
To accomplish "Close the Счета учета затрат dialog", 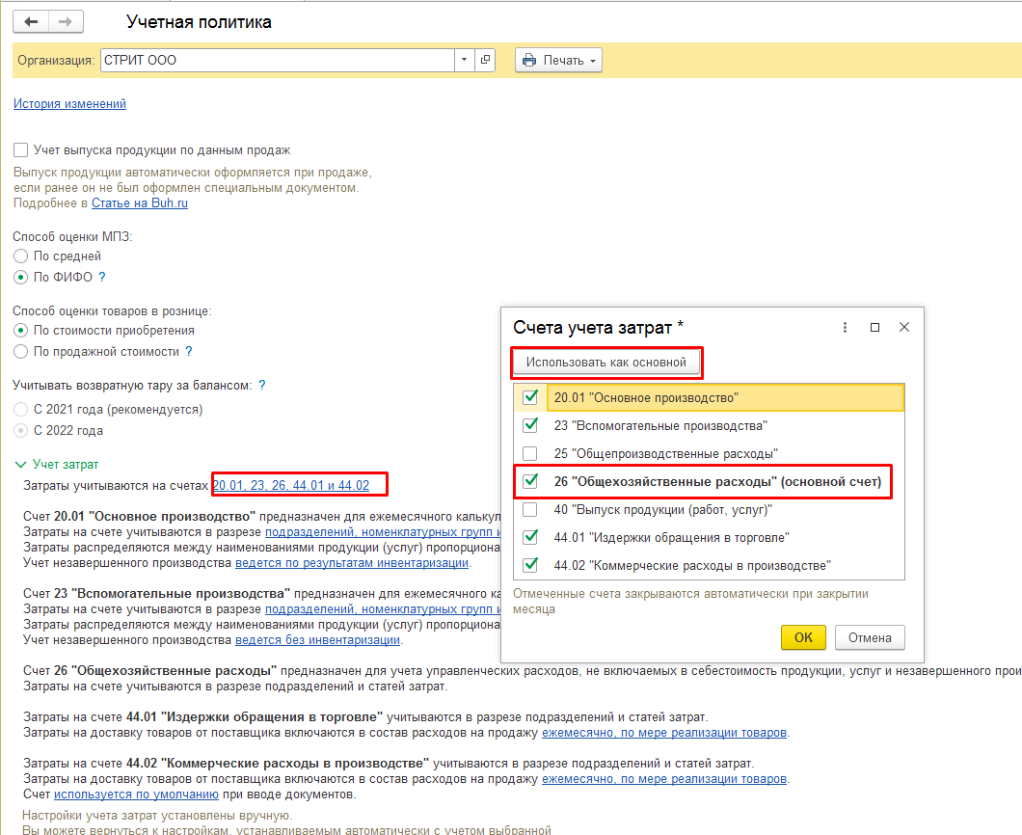I will 904,327.
